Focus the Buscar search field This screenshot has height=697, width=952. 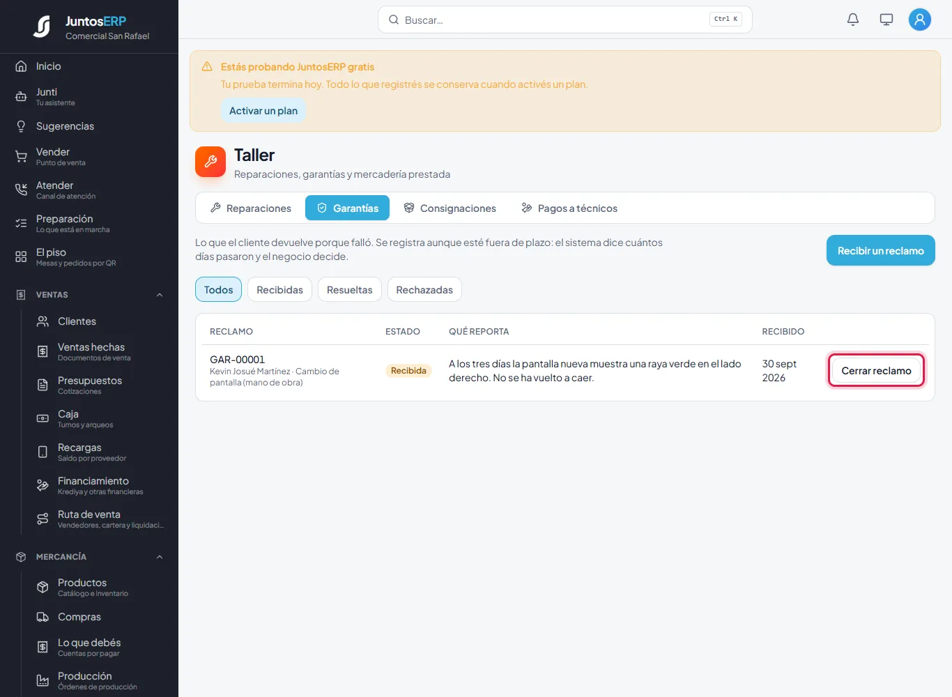coord(565,20)
